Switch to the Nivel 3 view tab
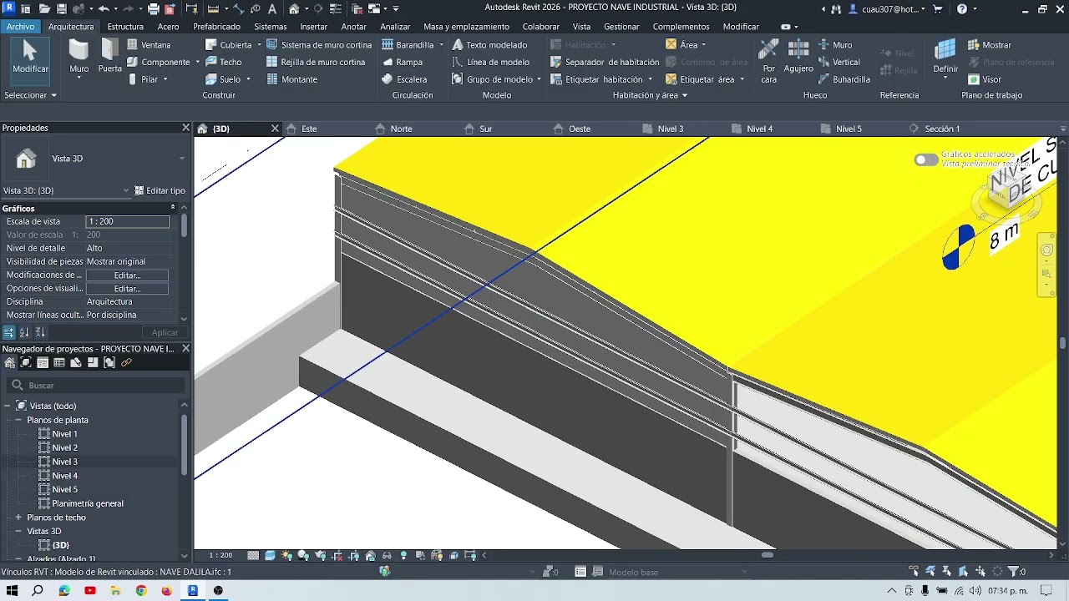The width and height of the screenshot is (1069, 601). point(670,129)
